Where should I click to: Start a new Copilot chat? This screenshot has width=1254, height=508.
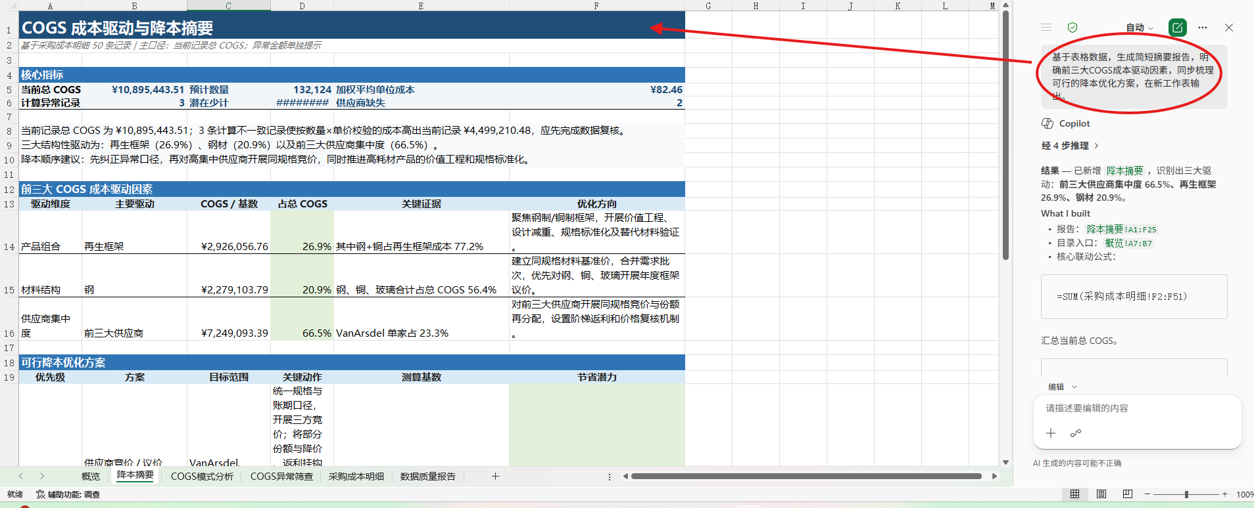(1178, 28)
